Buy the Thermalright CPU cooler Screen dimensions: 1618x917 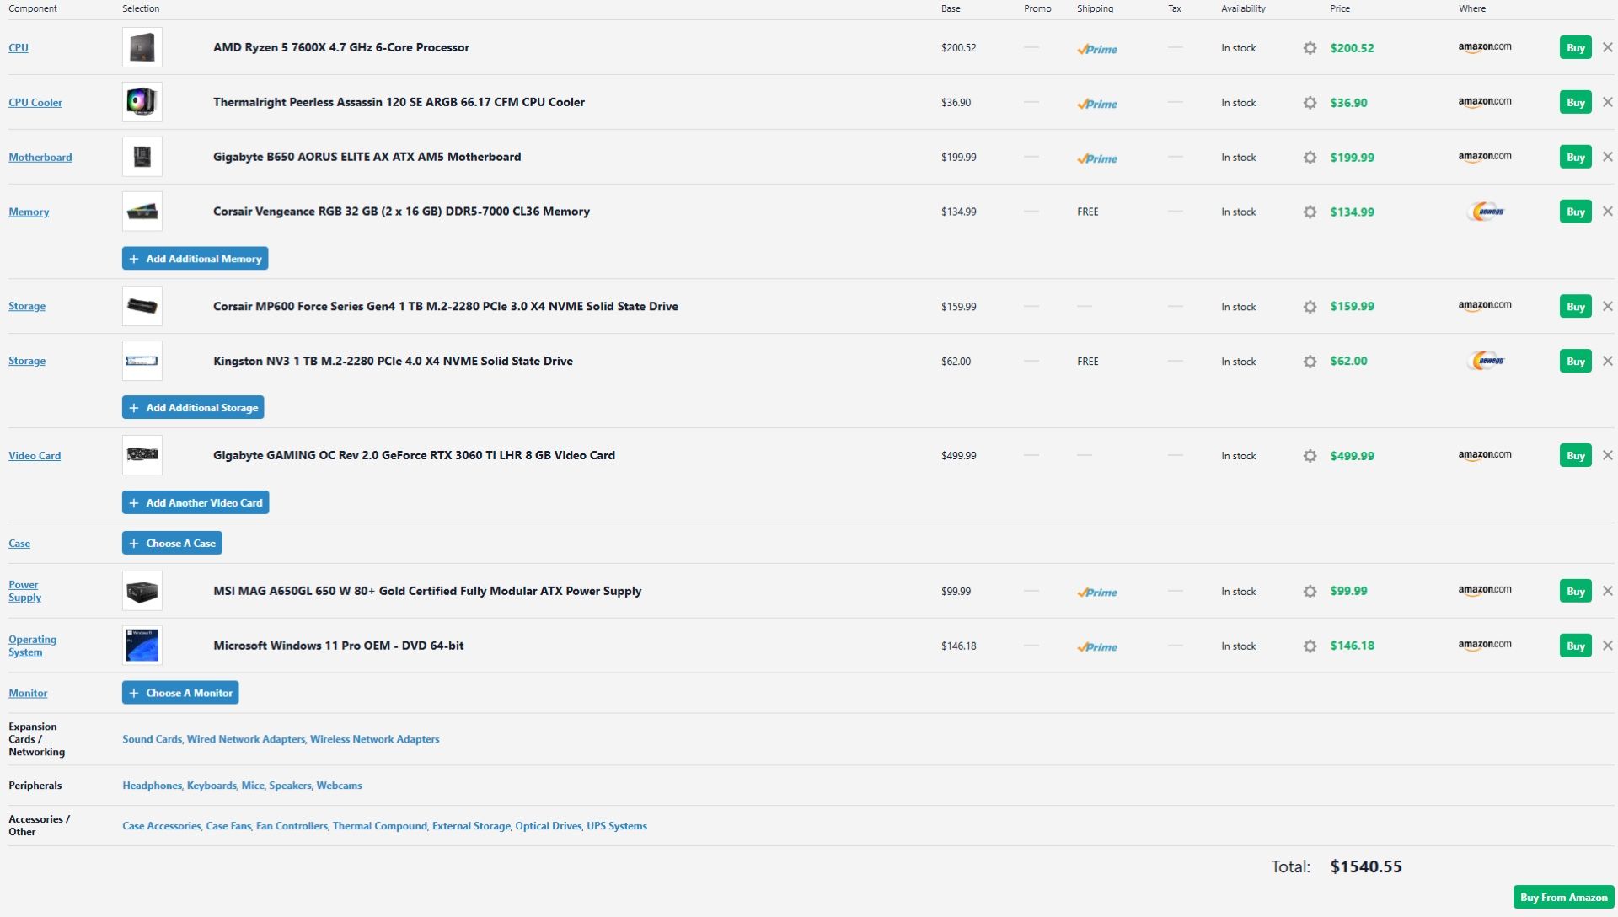click(x=1575, y=103)
